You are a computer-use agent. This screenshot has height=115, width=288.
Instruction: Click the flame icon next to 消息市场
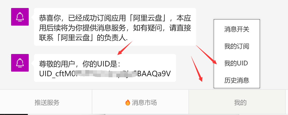(x=127, y=102)
